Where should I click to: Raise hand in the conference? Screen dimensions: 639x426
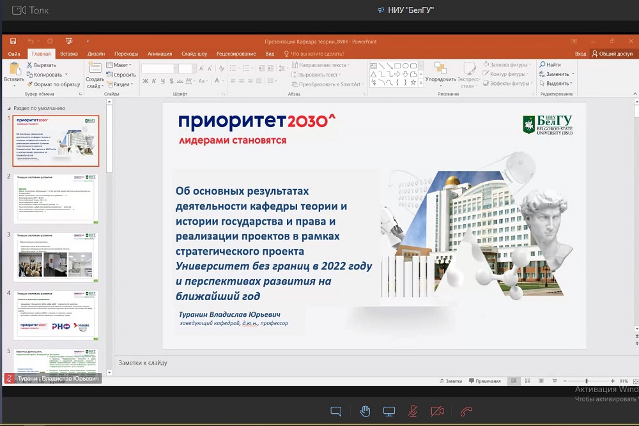pos(364,411)
